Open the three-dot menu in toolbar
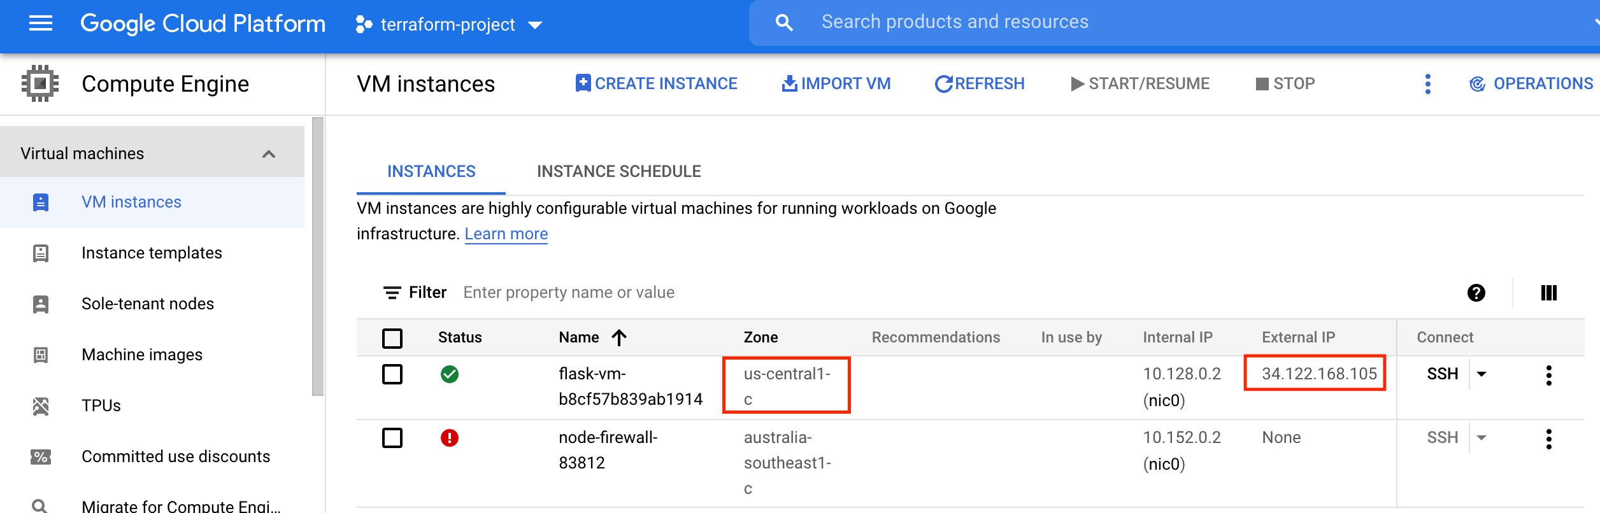 tap(1427, 84)
